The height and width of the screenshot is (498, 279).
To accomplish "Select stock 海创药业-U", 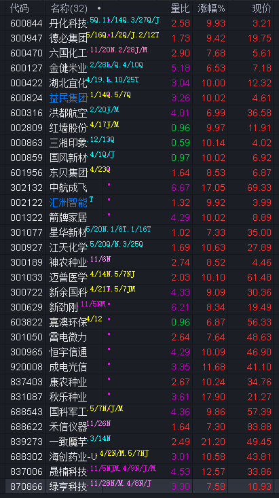I will (x=73, y=457).
